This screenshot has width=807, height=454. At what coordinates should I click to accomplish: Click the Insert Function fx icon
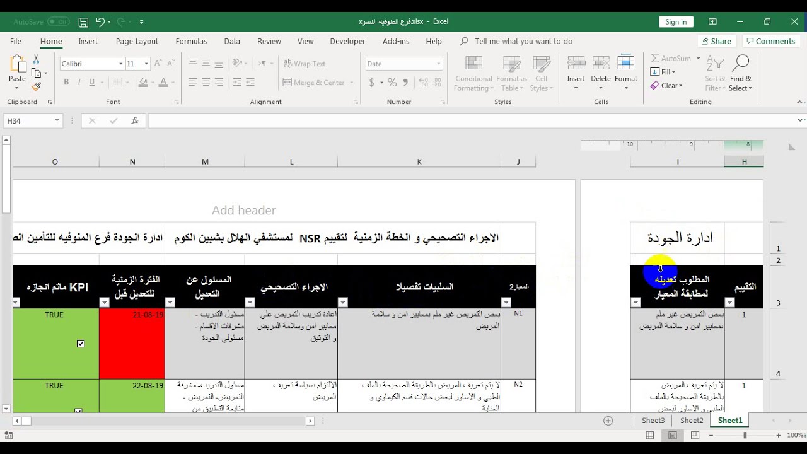pyautogui.click(x=135, y=120)
